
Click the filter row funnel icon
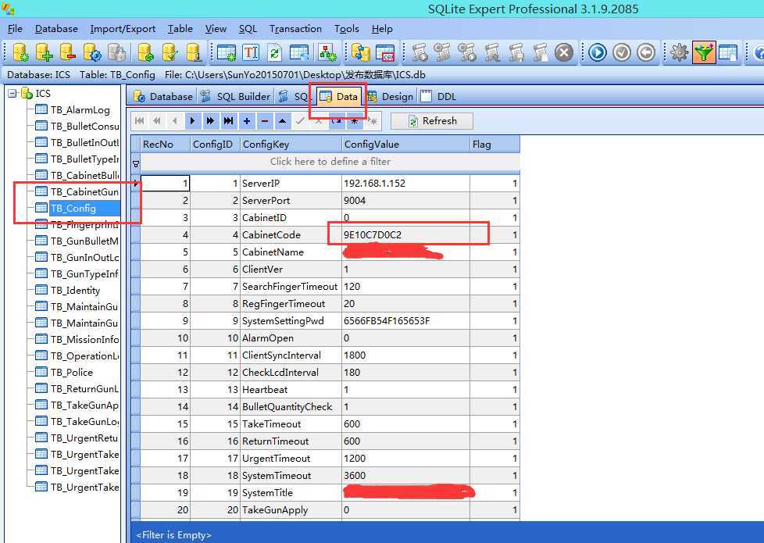click(136, 164)
